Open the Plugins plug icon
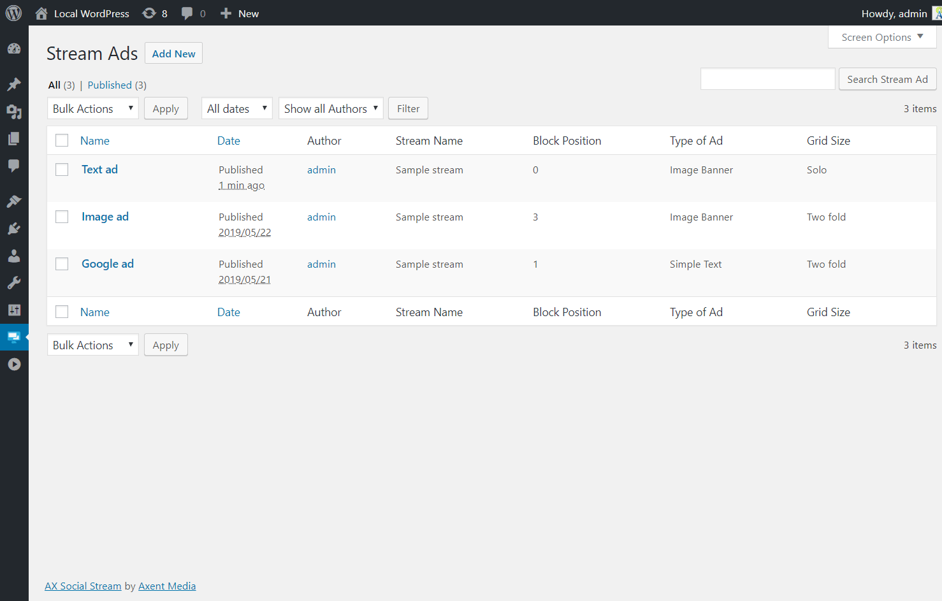942x601 pixels. [x=14, y=229]
